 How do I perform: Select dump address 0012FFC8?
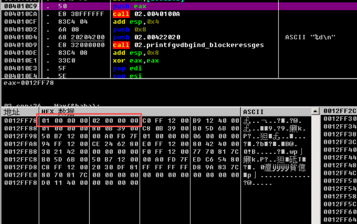(21, 159)
